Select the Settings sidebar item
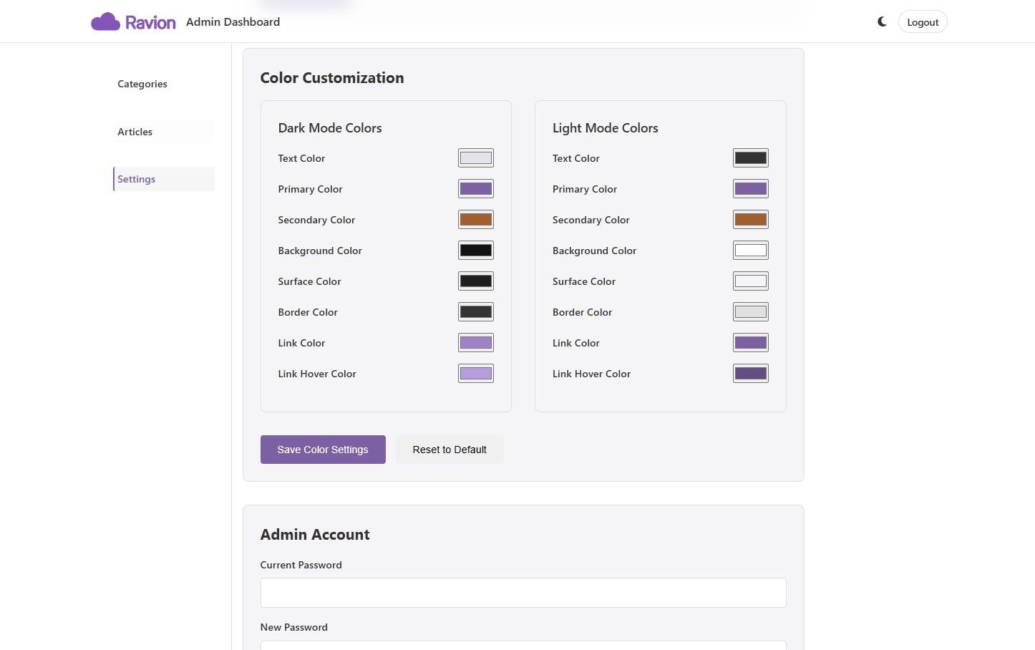Image resolution: width=1035 pixels, height=650 pixels. (x=137, y=179)
